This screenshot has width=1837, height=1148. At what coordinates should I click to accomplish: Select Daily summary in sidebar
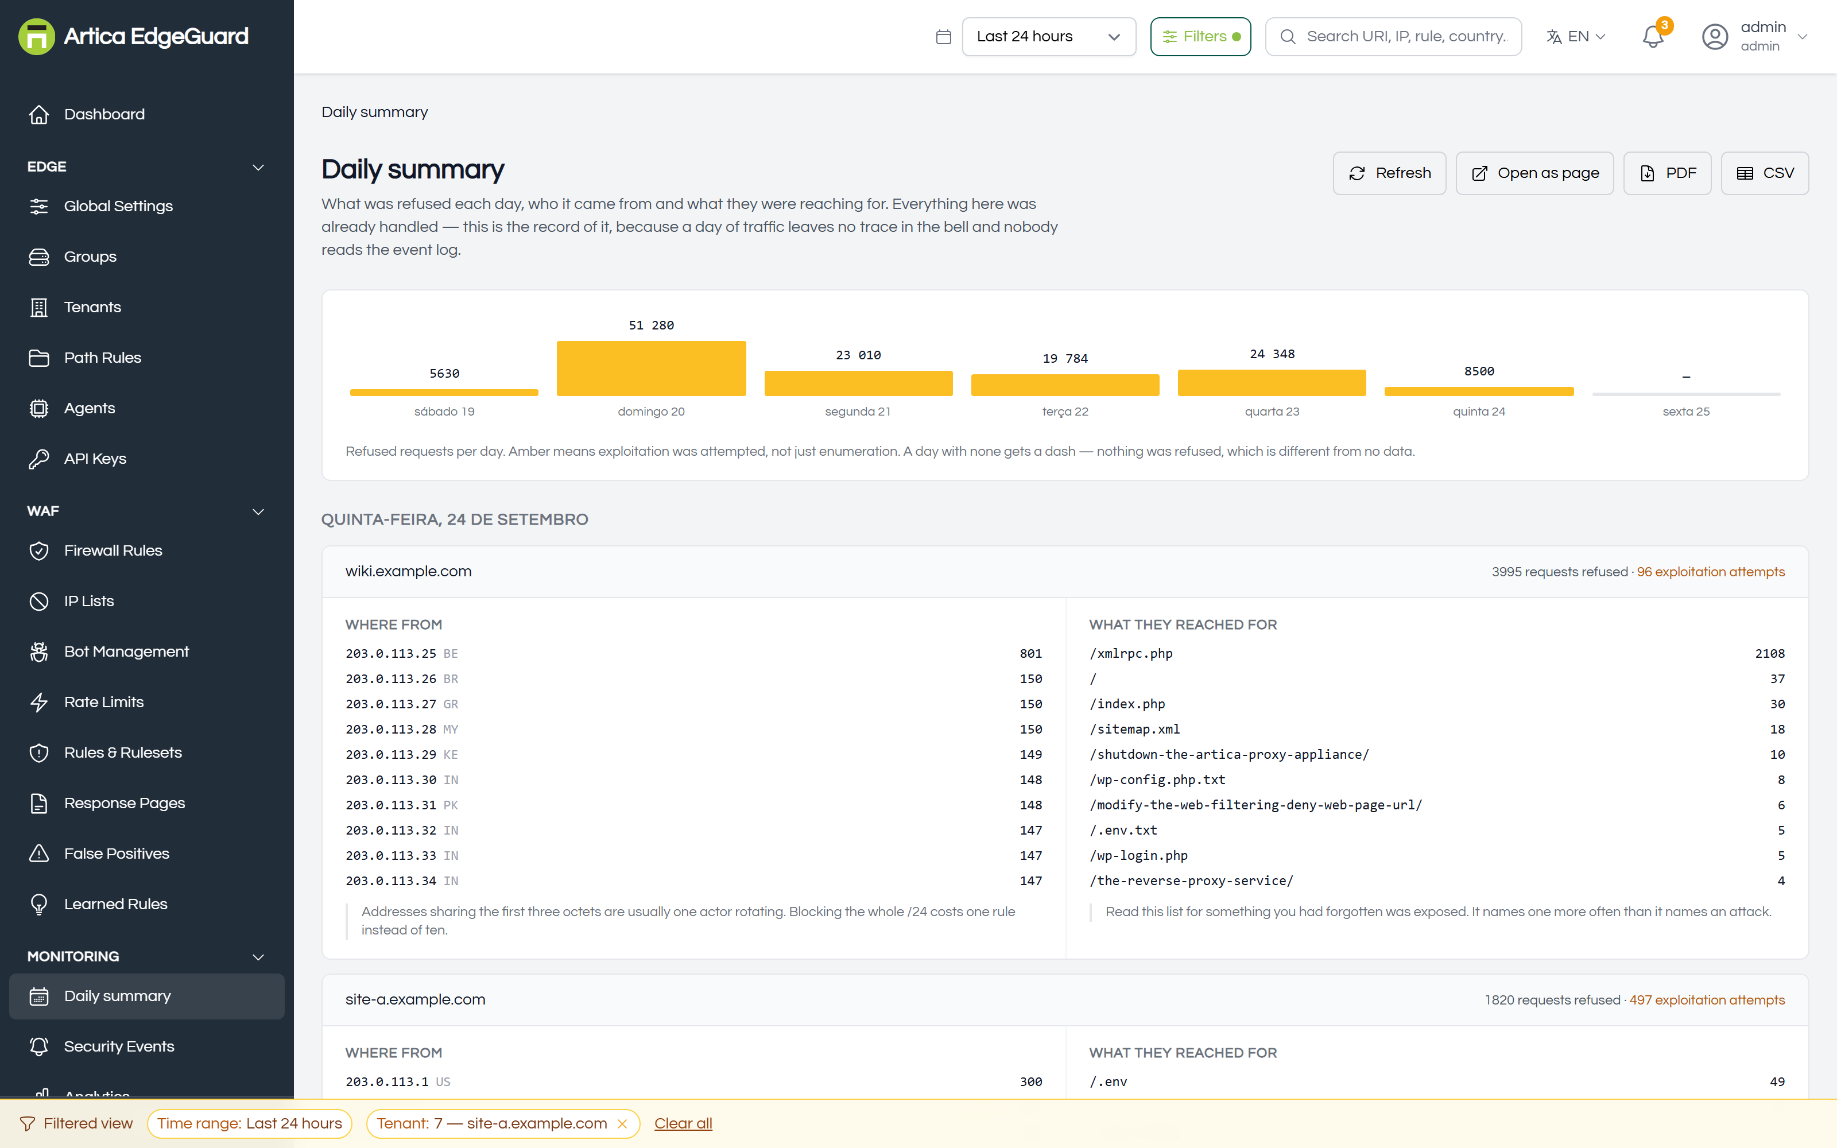pyautogui.click(x=146, y=996)
